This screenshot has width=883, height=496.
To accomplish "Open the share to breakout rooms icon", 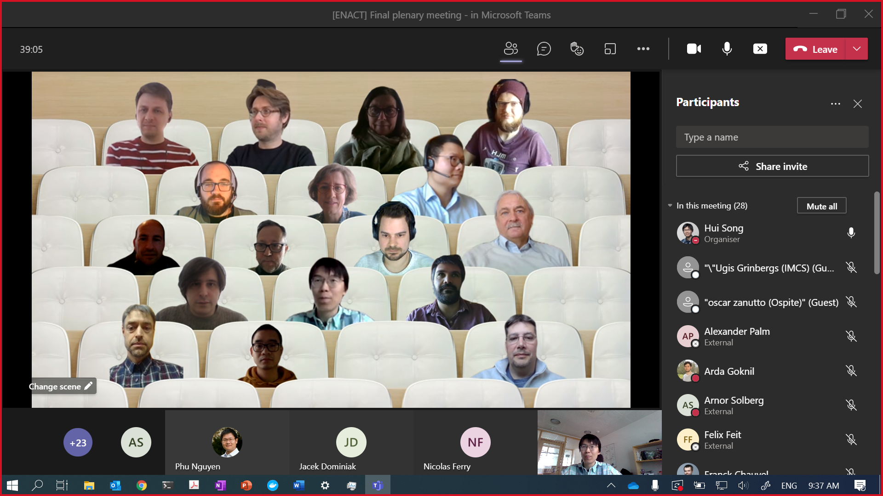I will (x=610, y=49).
